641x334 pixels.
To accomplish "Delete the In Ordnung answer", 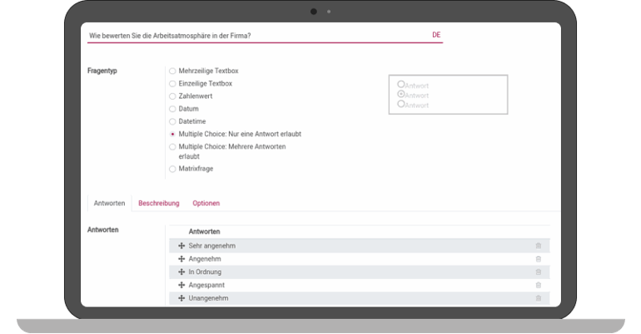I will (538, 272).
